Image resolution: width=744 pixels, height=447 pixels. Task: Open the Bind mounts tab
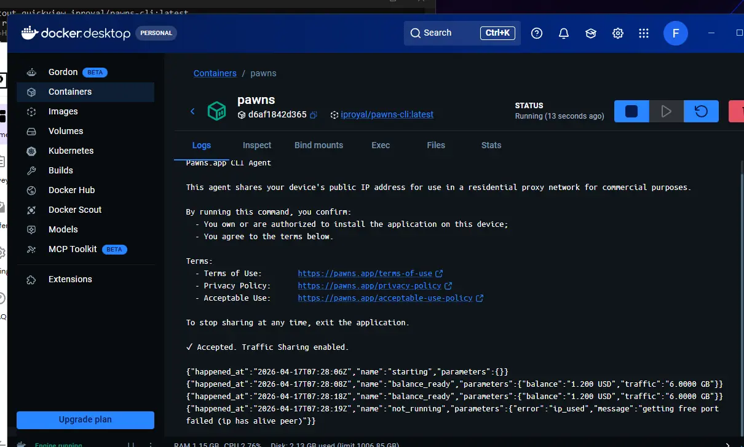[x=319, y=145]
